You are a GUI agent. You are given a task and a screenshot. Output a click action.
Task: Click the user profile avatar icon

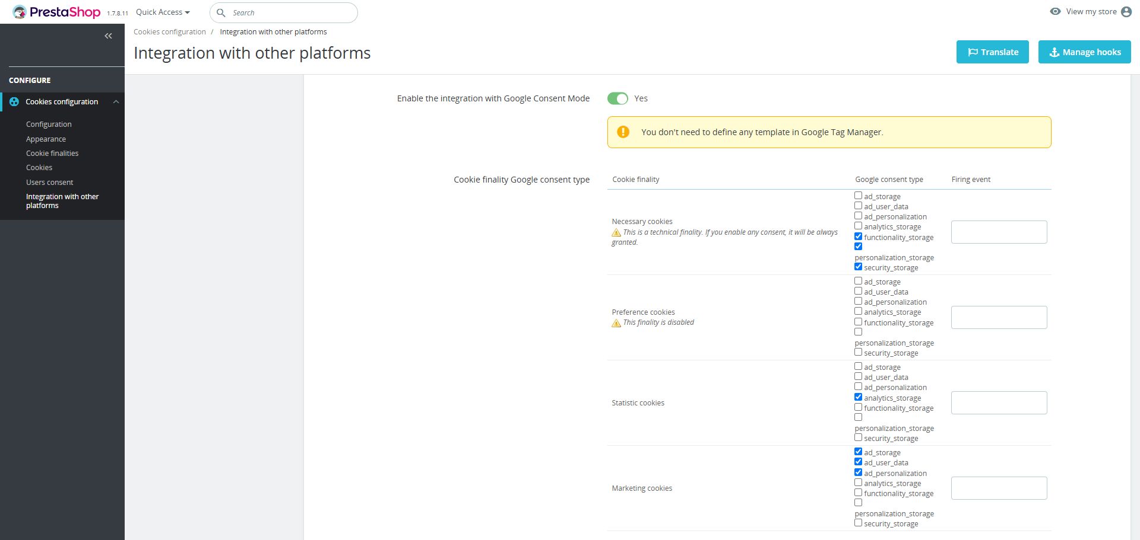coord(1126,12)
